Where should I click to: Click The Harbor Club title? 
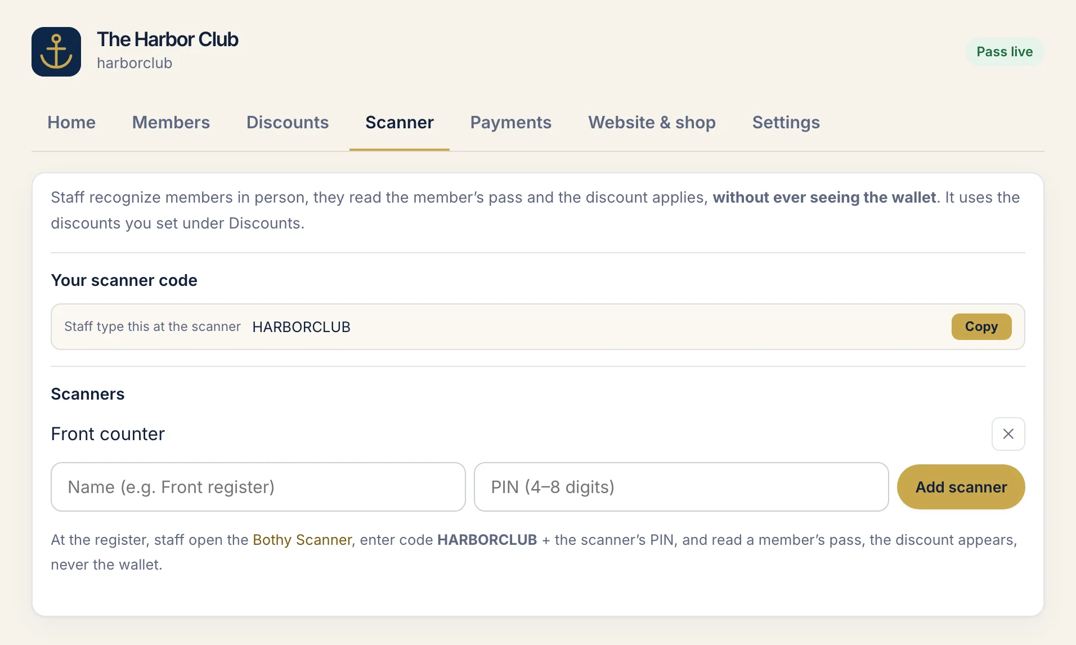[168, 39]
